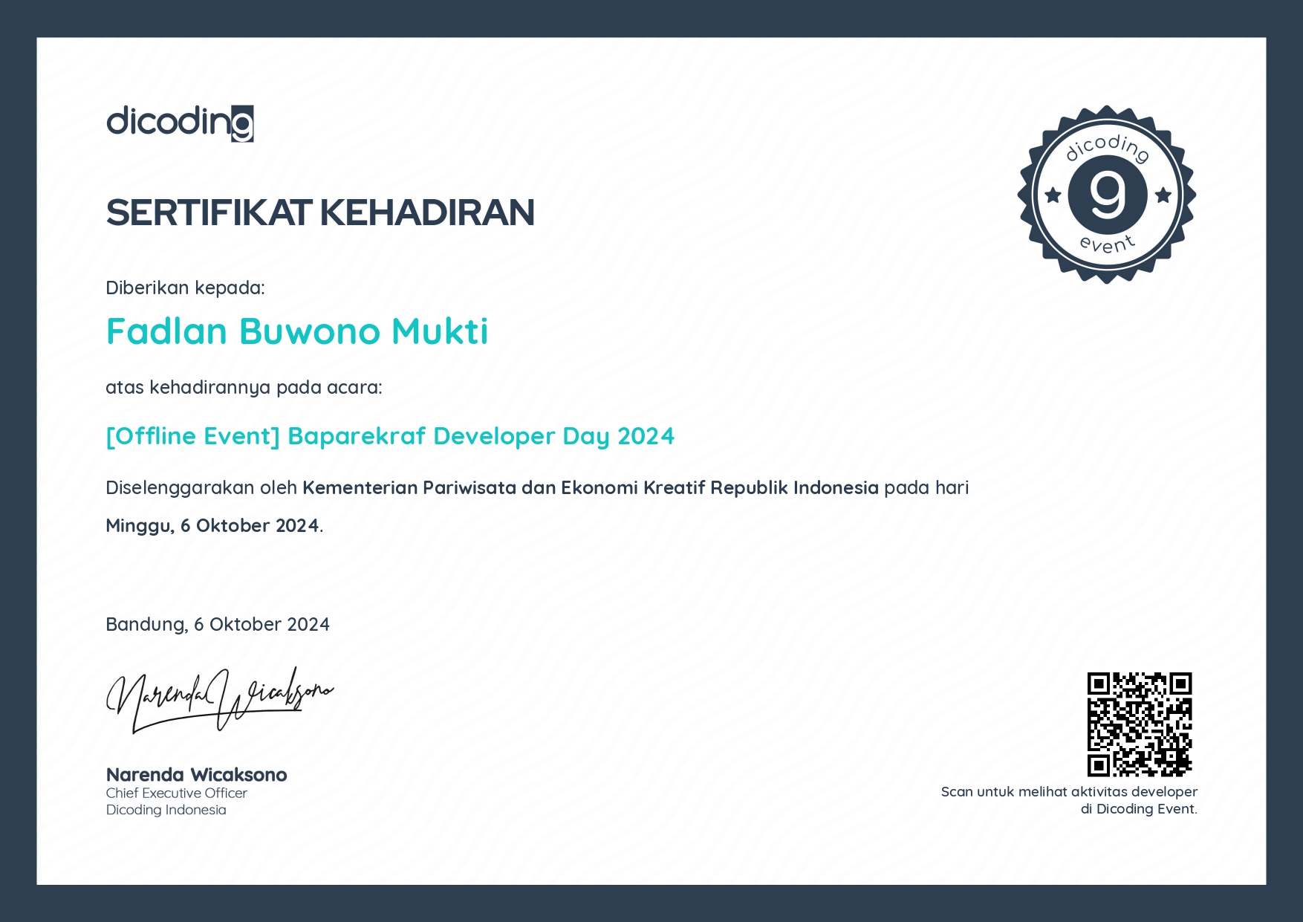This screenshot has width=1303, height=922.
Task: Select the recipient name Fadlan Buwono Mukti
Action: pos(296,332)
